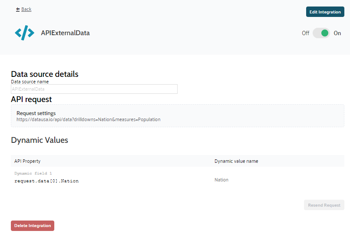Viewport: 350px width, 234px height.
Task: Select the Nation dynamic value name
Action: tap(221, 180)
